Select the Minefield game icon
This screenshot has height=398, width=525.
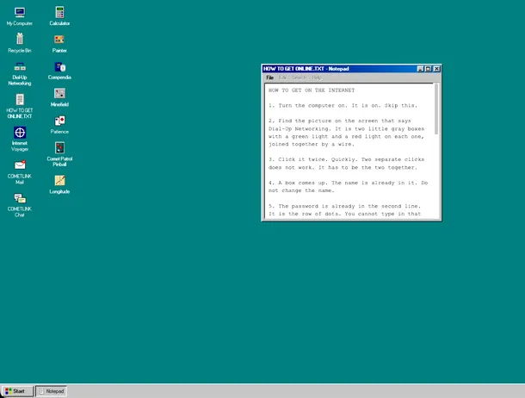(x=59, y=97)
